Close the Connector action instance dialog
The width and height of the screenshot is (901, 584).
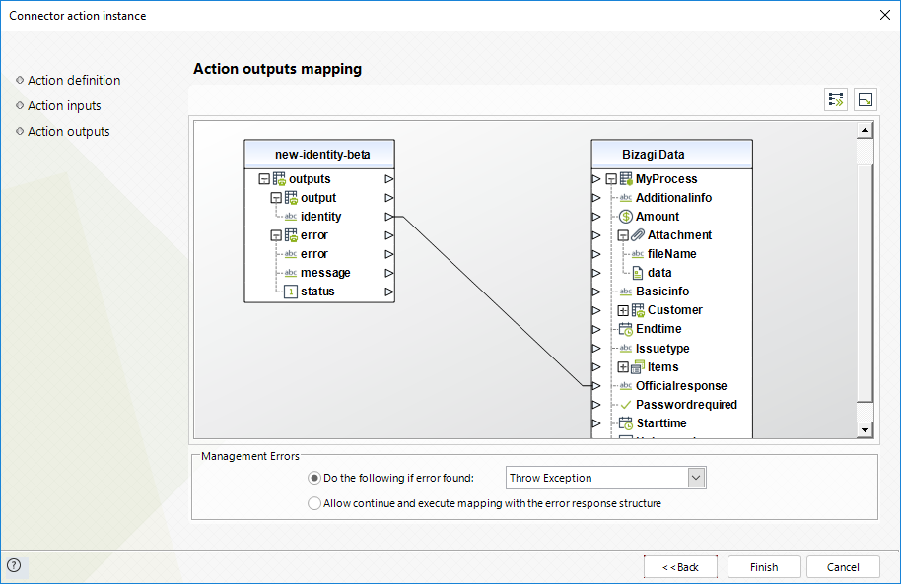tap(885, 16)
